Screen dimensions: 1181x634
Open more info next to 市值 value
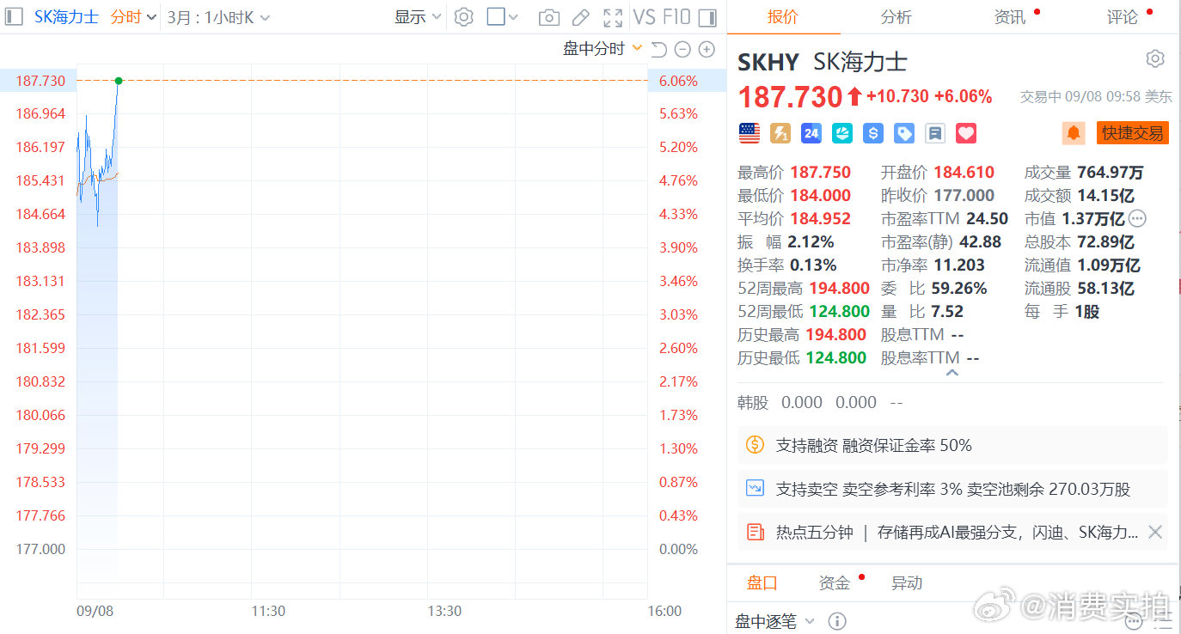click(1137, 218)
